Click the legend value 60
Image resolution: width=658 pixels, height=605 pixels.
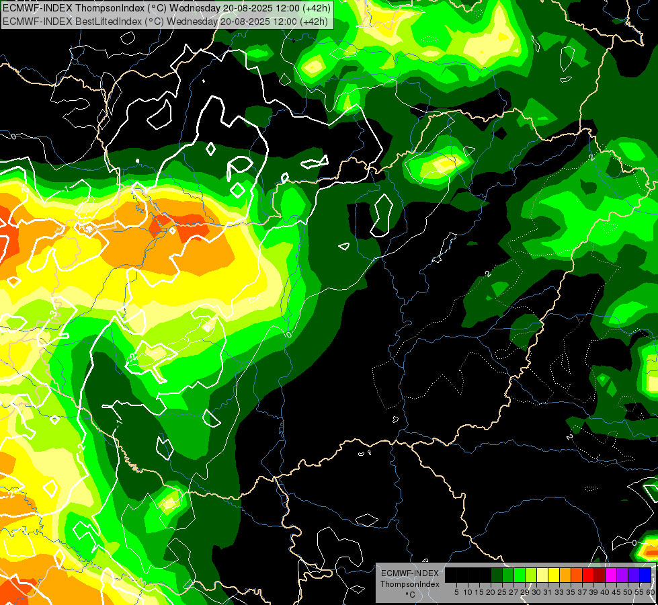651,592
